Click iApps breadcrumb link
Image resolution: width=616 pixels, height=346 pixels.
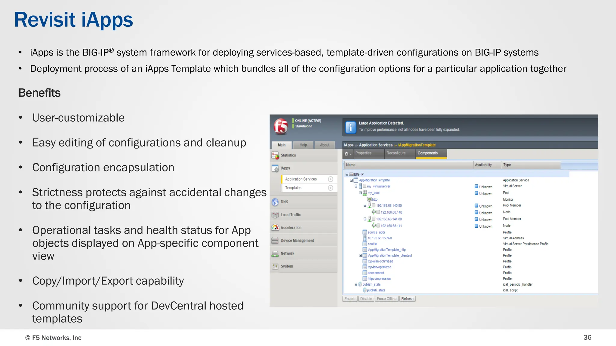349,145
